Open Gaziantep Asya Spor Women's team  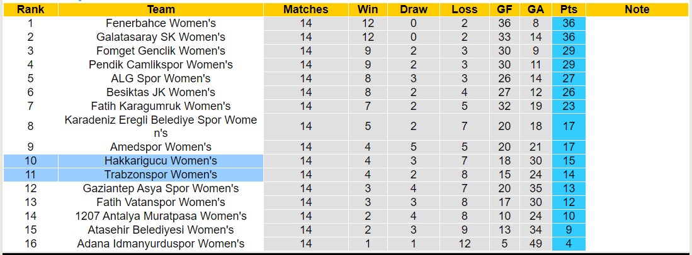(161, 188)
